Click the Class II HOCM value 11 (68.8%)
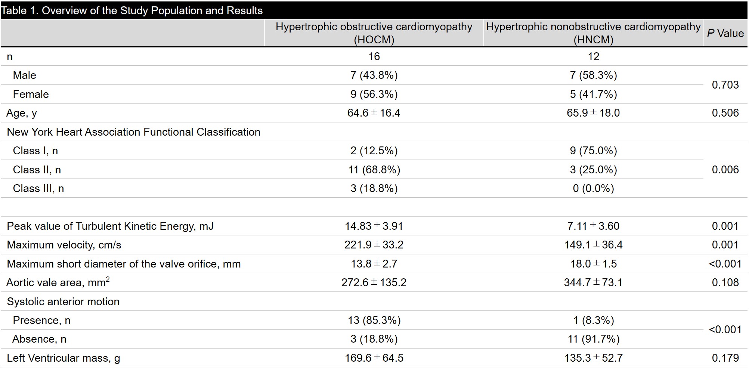The width and height of the screenshot is (749, 371). 374,170
